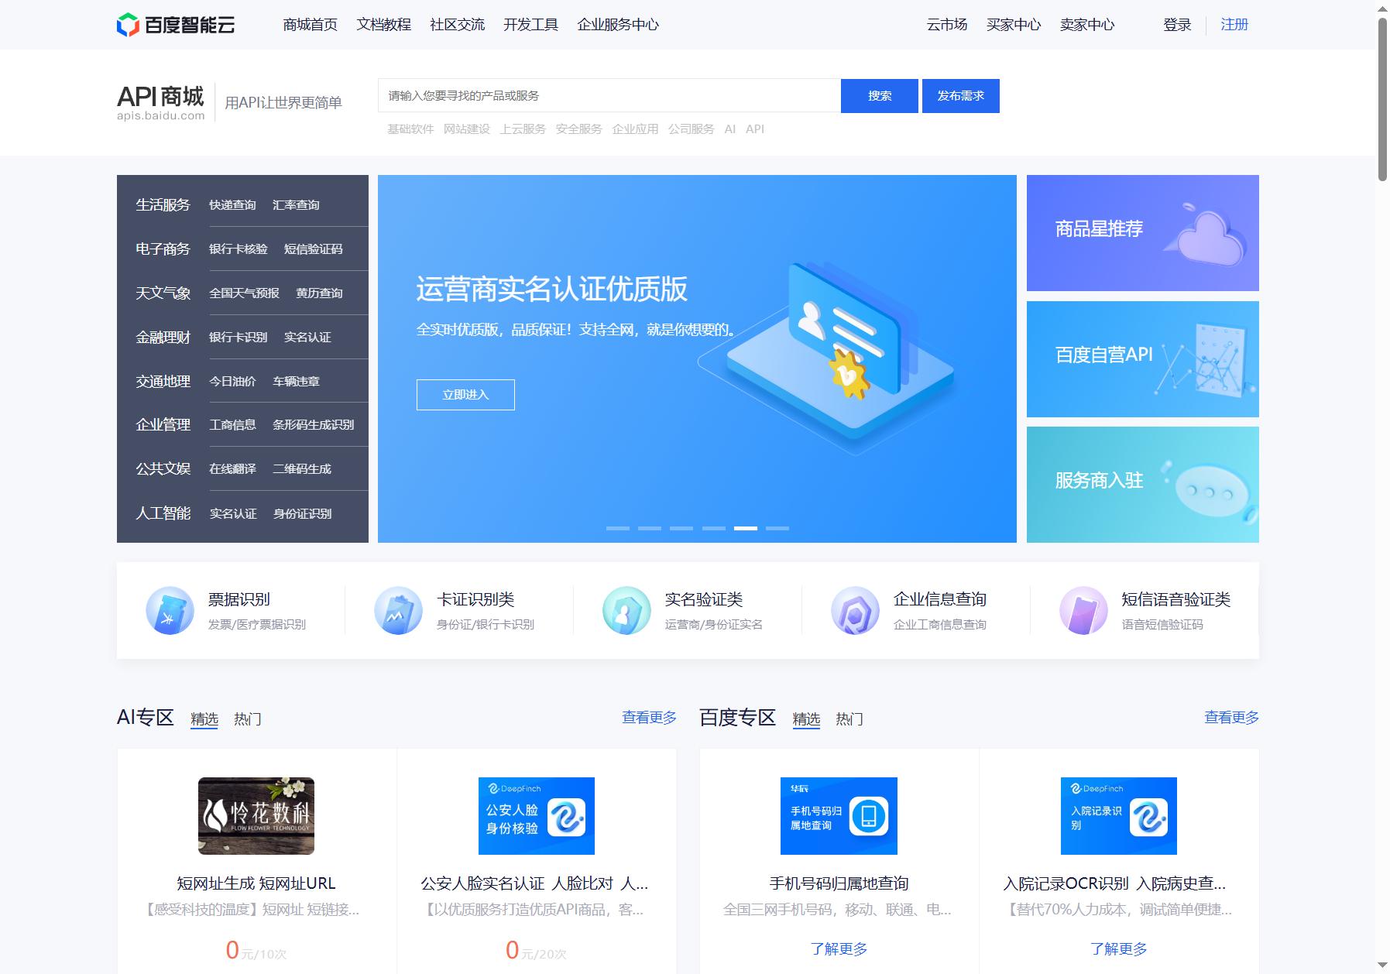Open 卖家中心 link
This screenshot has width=1390, height=974.
click(1087, 25)
